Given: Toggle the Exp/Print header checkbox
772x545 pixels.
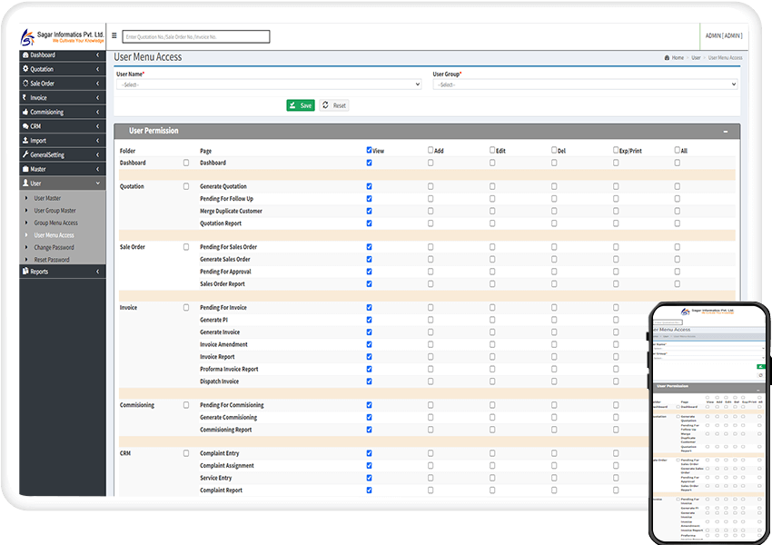Looking at the screenshot, I should [x=616, y=150].
